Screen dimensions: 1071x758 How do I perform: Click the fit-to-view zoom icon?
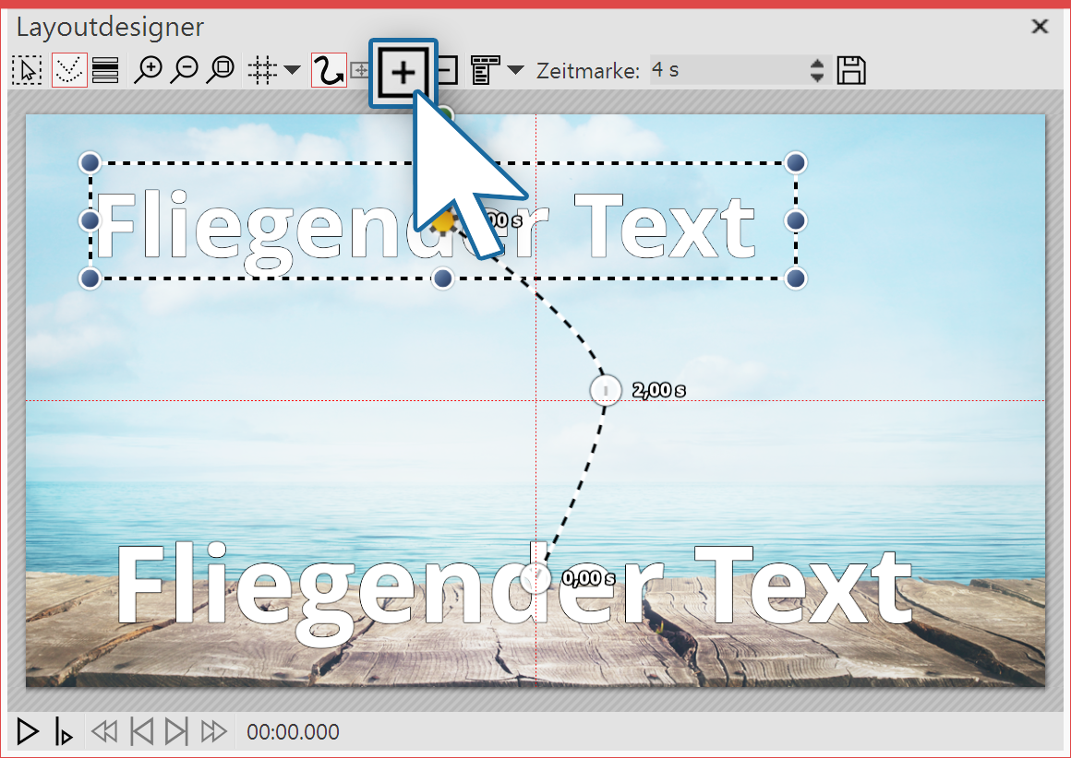coord(220,69)
